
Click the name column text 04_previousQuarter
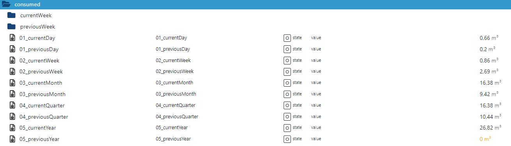(177, 117)
